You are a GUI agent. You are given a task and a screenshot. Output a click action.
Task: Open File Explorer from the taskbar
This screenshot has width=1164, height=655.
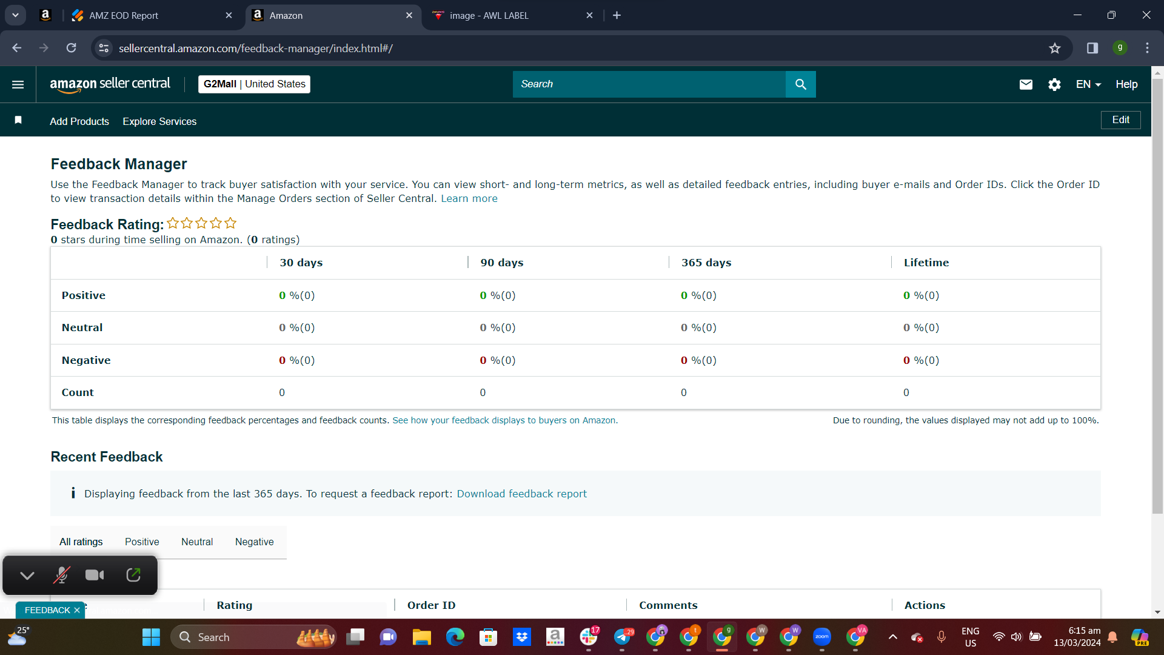point(421,637)
